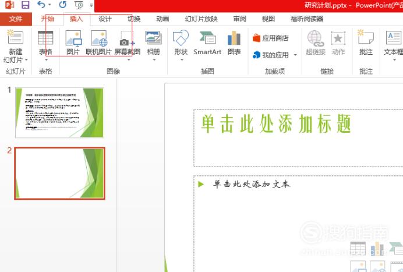The image size is (403, 272).
Task: Click 联机图片 online pictures icon
Action: point(99,38)
